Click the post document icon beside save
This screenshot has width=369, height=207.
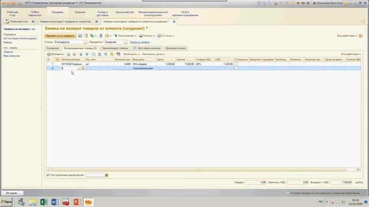86,36
